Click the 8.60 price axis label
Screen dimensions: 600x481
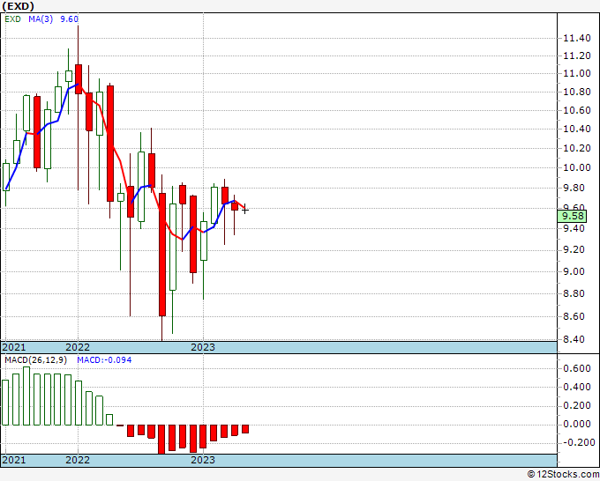point(574,316)
